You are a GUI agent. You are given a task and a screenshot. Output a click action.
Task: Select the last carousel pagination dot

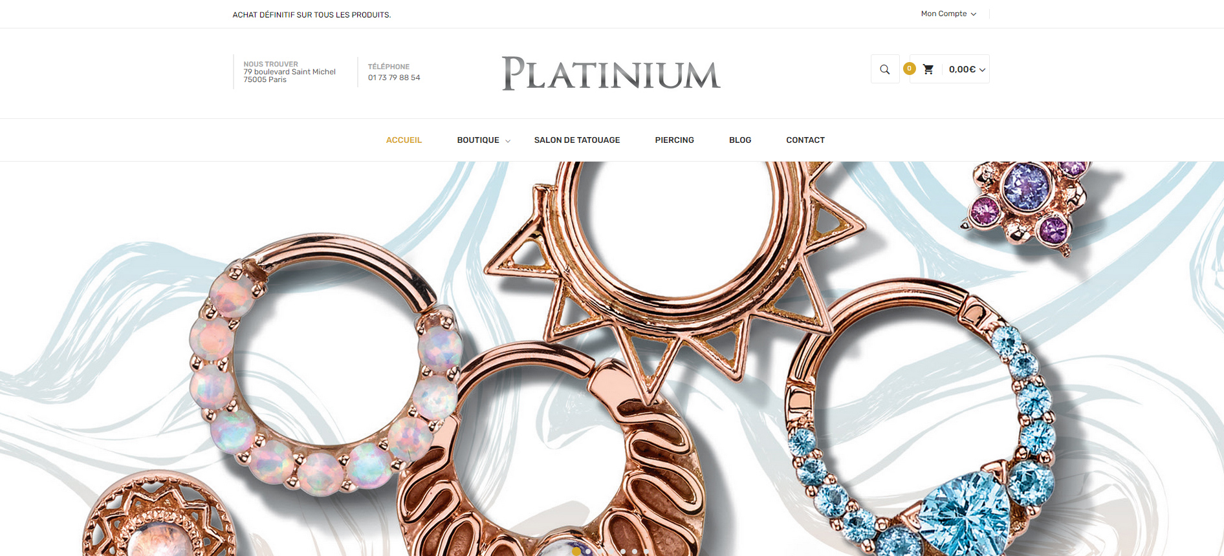[646, 551]
